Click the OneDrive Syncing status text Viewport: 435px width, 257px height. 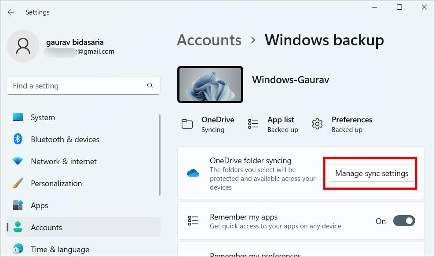pos(213,130)
